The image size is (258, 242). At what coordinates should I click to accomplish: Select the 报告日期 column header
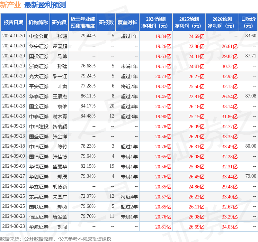pyautogui.click(x=13, y=22)
